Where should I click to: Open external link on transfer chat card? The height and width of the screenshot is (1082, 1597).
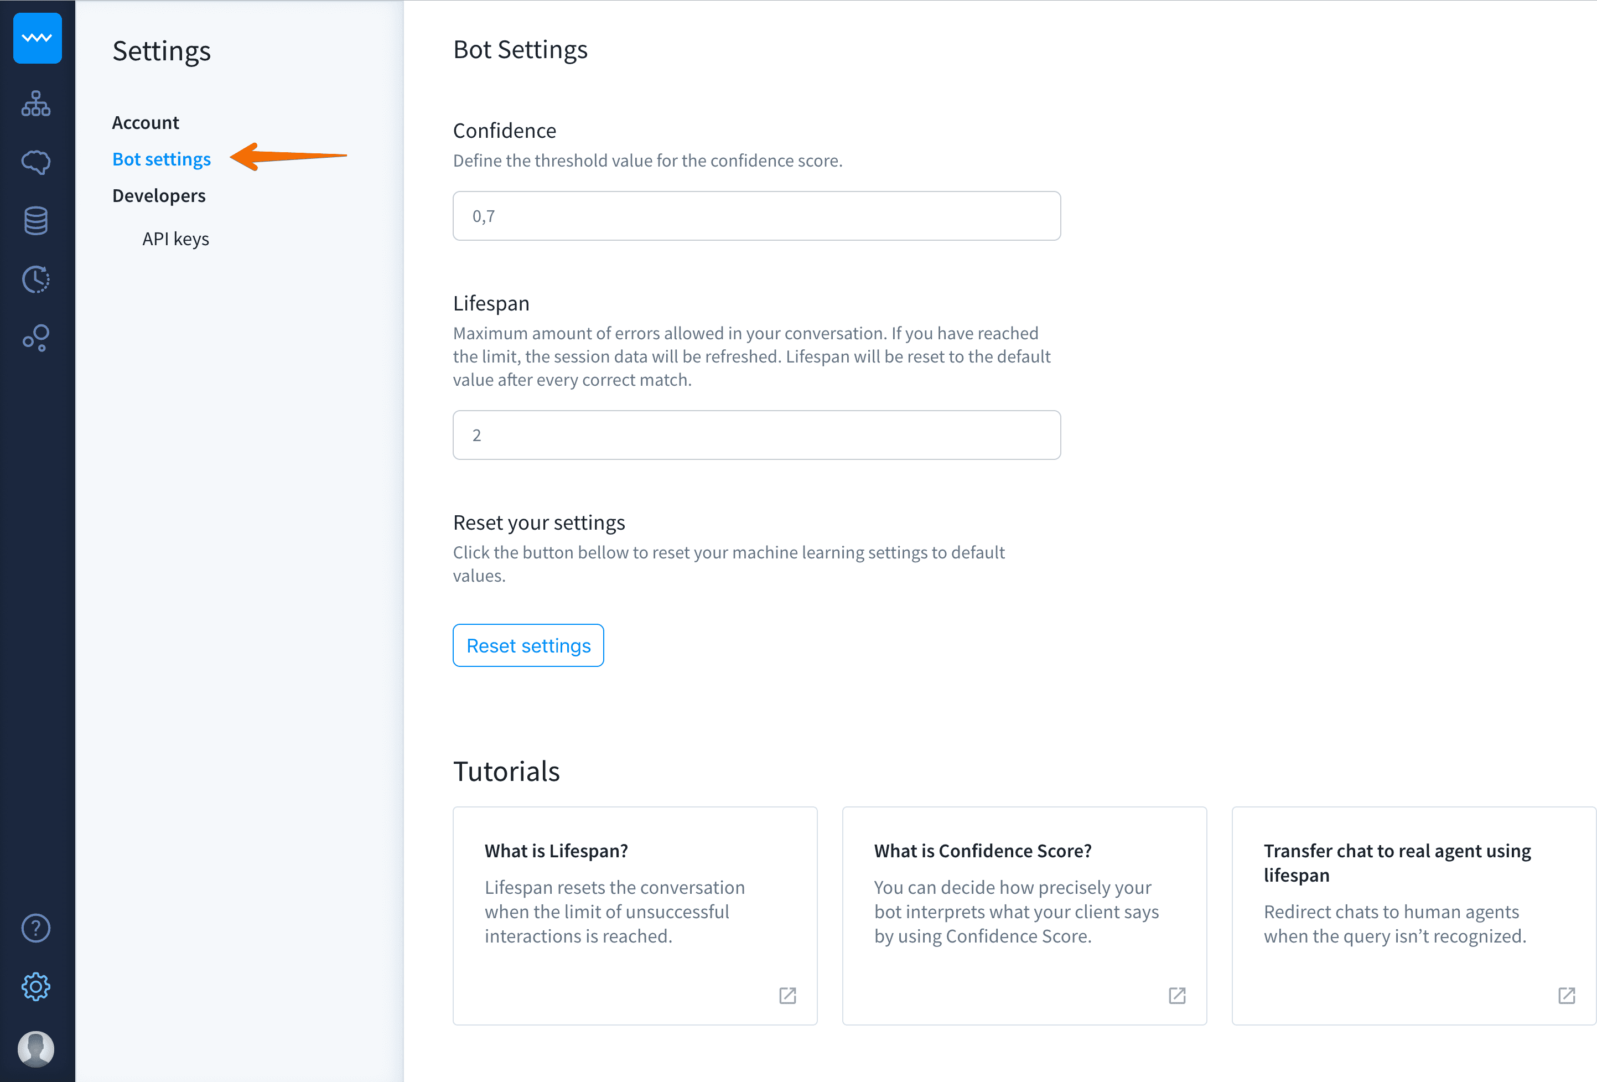(x=1567, y=996)
